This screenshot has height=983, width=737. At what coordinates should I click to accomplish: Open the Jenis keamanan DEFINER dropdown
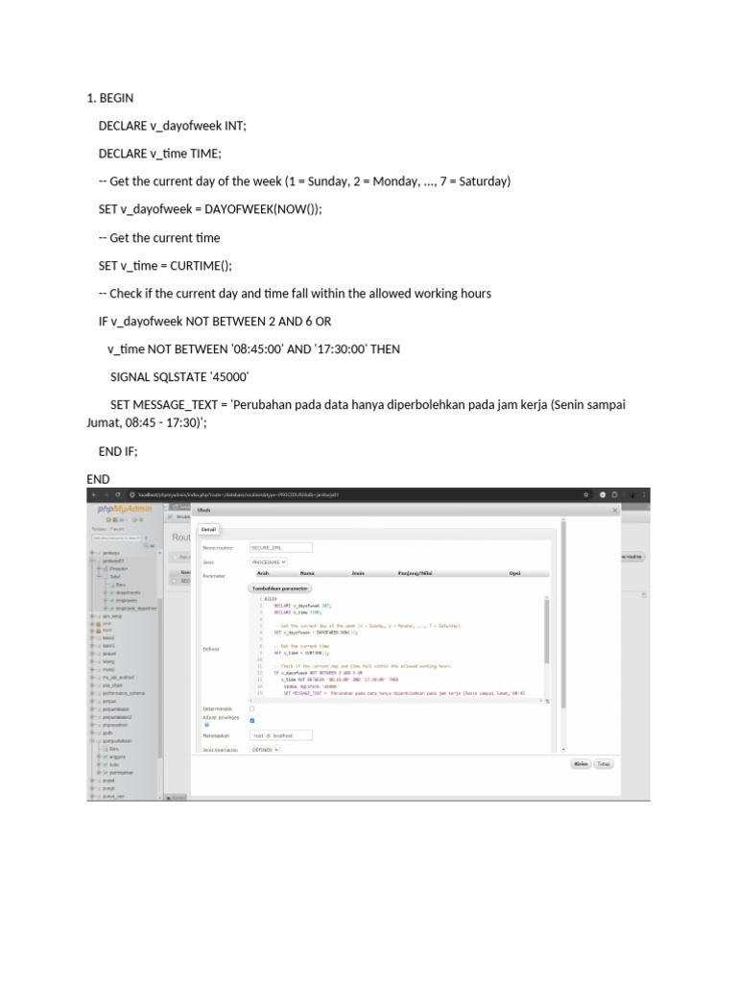(x=265, y=749)
